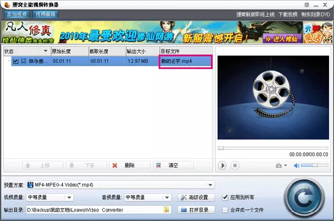Click the title bar menu icon
Screen dimensions: 334x221
tap(307, 4)
